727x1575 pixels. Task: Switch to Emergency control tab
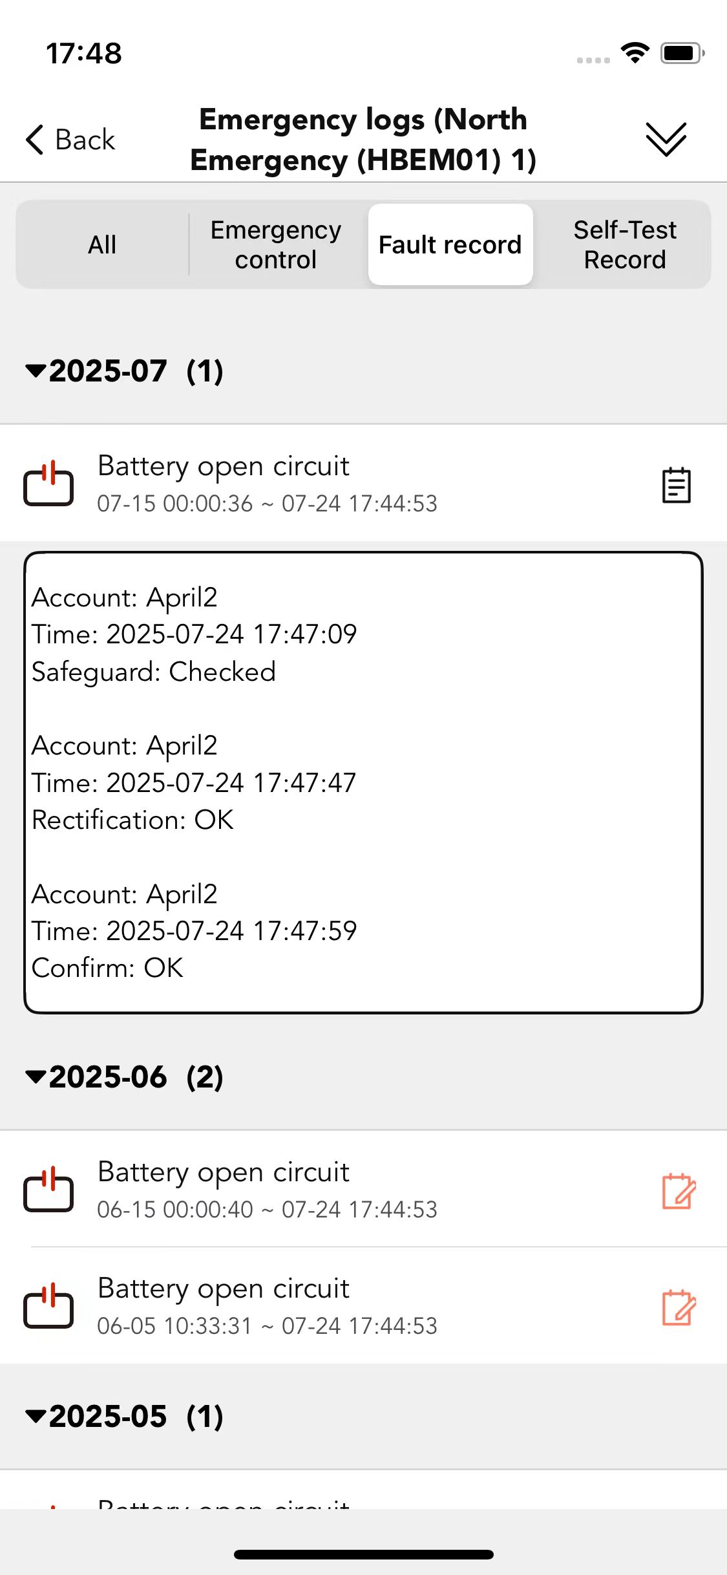pyautogui.click(x=276, y=244)
